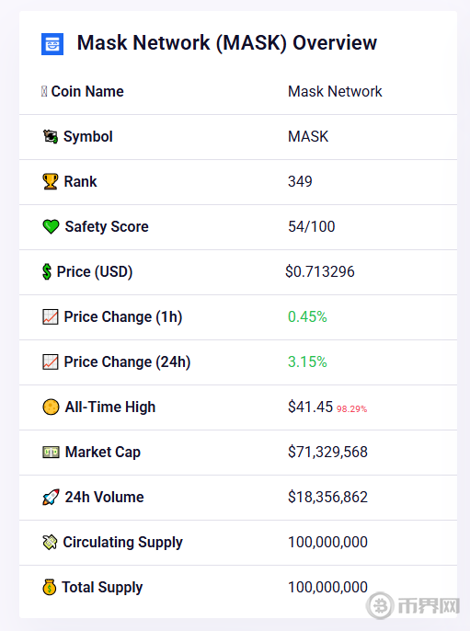Click the chart icon next to Price Change (24h)
This screenshot has height=631, width=470.
coord(51,361)
